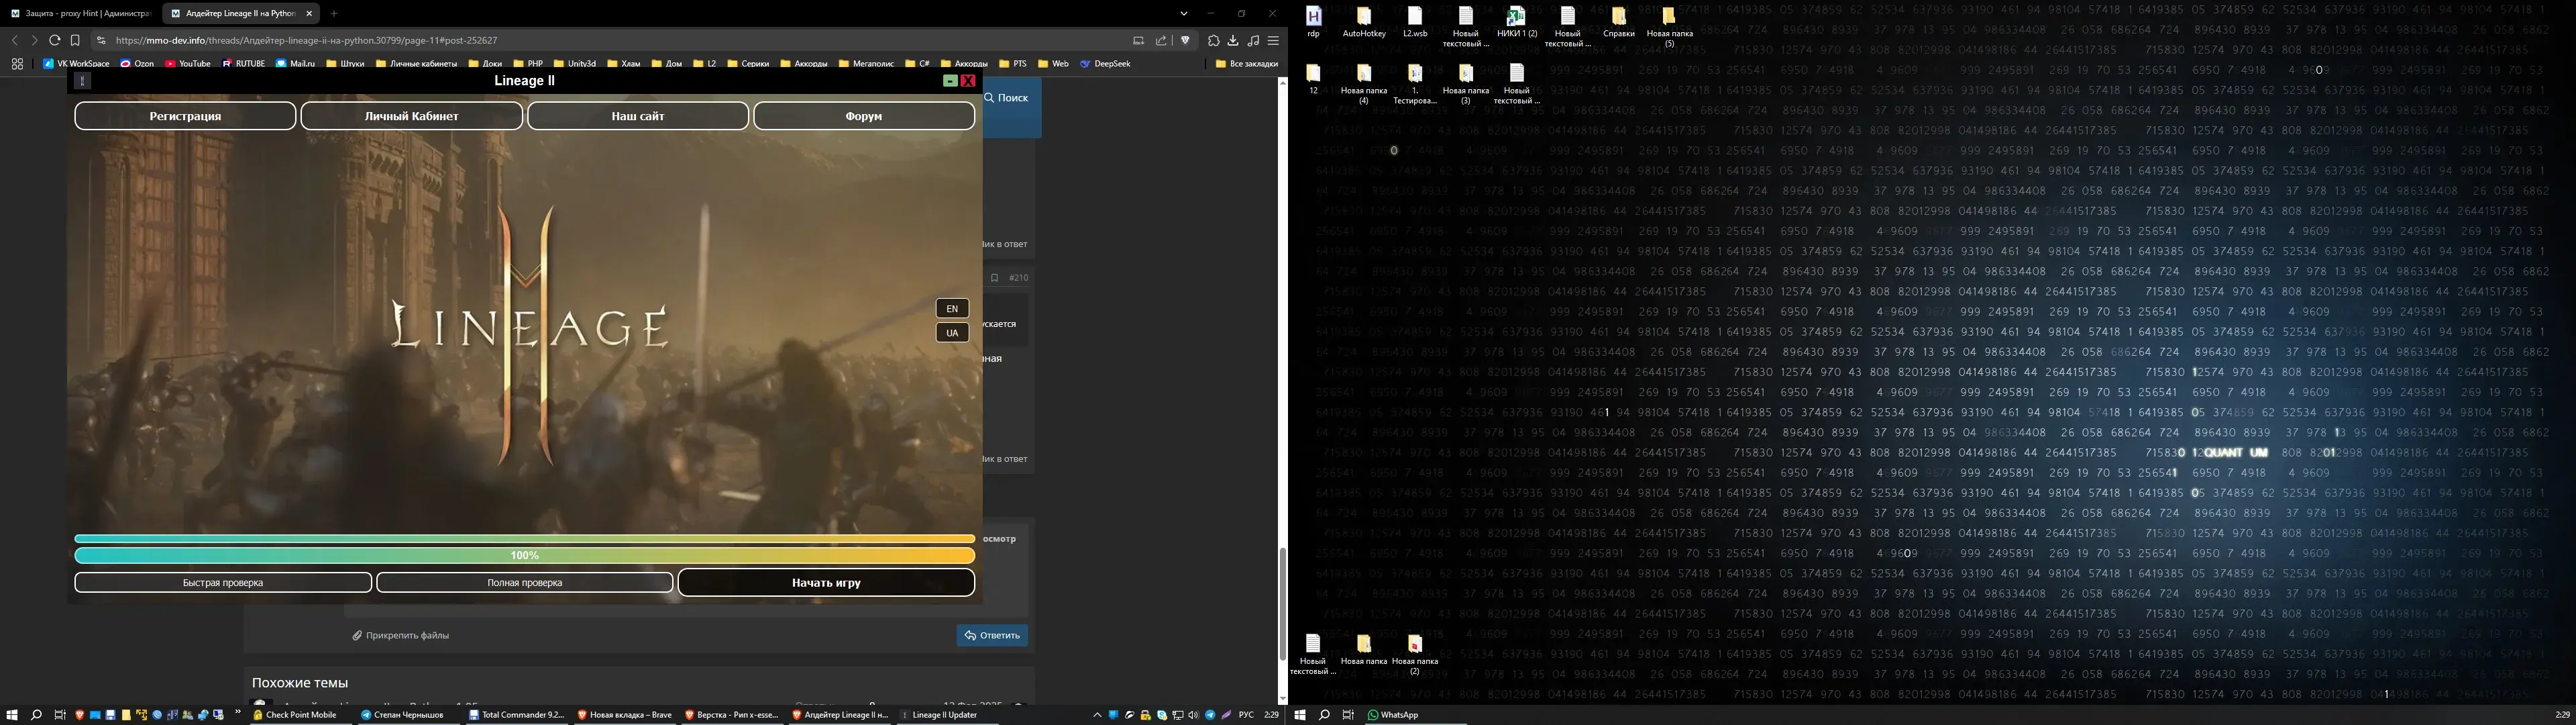
Task: Open the YouTube bookmark
Action: [188, 64]
